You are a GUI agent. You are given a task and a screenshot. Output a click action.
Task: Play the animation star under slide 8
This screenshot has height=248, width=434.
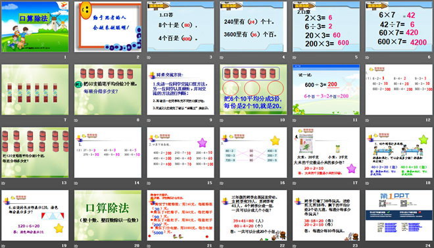click(x=76, y=120)
